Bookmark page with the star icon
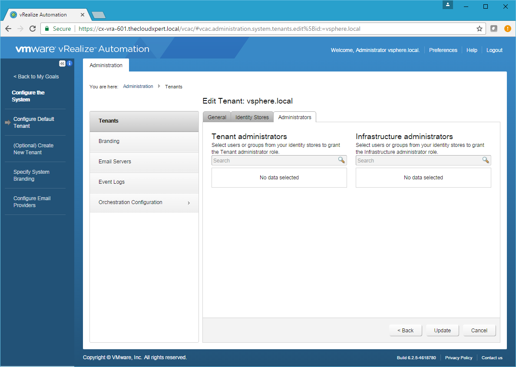 [x=480, y=29]
